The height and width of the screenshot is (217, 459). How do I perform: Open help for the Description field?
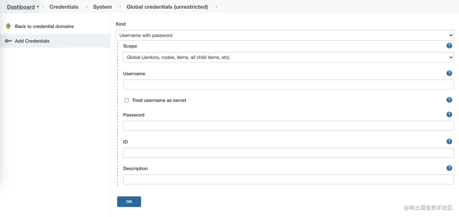[449, 168]
